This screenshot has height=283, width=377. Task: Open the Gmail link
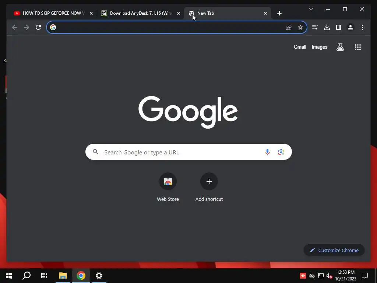pos(300,47)
